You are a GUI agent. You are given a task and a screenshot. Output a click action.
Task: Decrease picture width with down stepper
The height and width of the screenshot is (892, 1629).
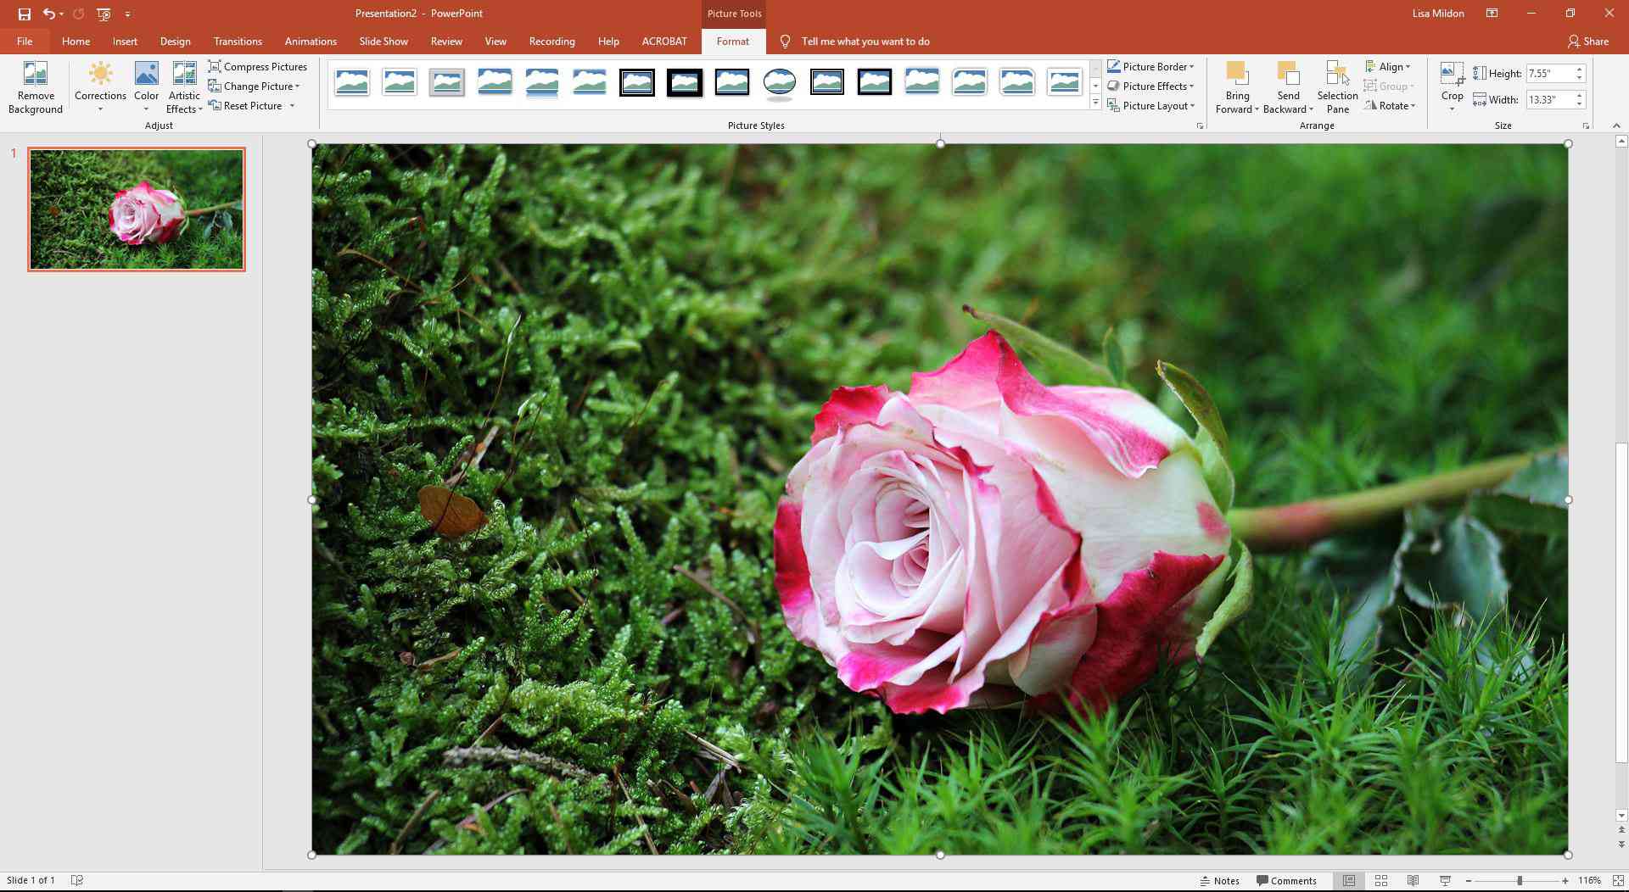point(1579,103)
